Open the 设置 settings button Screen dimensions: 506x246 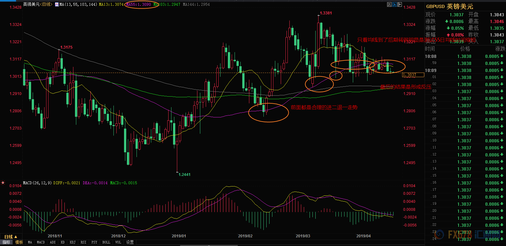130,242
